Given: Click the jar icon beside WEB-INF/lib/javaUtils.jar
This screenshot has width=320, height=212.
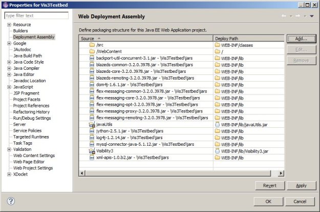Looking at the screenshot, I should coord(218,124).
